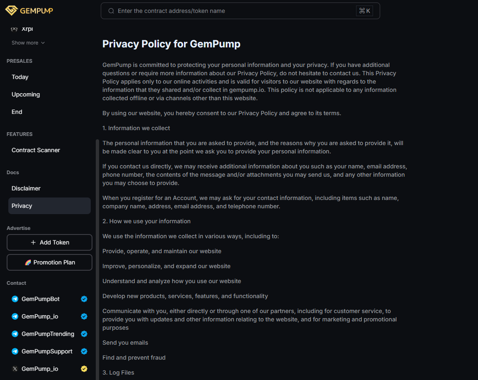478x380 pixels.
Task: Open the Disclaimer doc
Action: 26,188
